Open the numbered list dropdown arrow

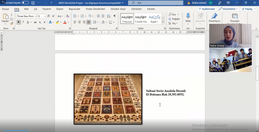(x=86, y=16)
